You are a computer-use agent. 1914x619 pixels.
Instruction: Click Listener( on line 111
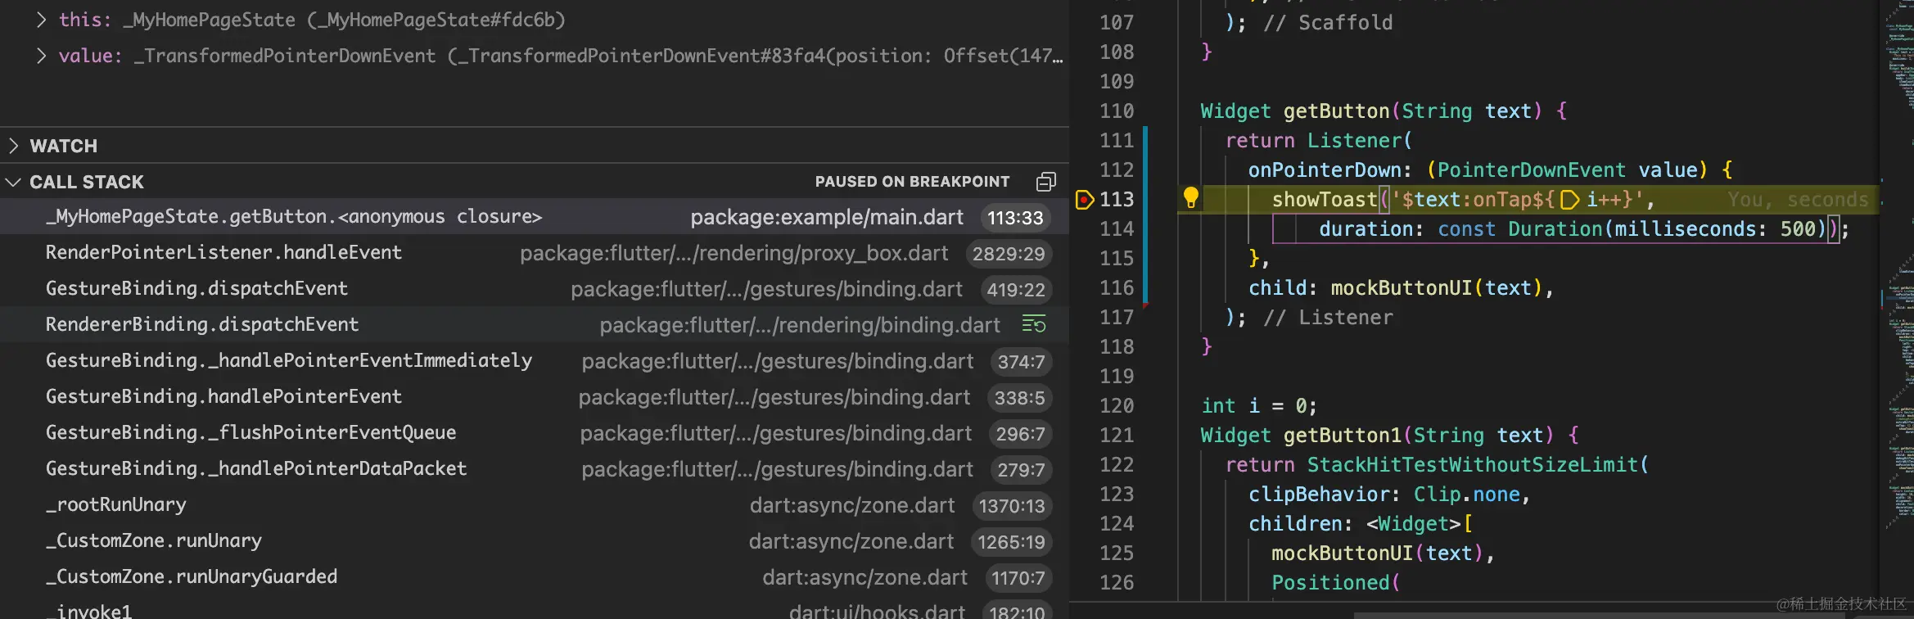coord(1360,140)
